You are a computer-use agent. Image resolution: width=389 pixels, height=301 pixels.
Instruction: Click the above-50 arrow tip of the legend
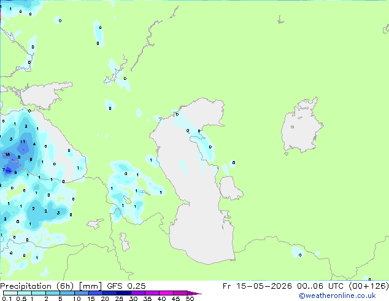[x=194, y=293]
